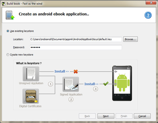Click the circled step 1 marker
The image size is (158, 123).
click(x=51, y=84)
